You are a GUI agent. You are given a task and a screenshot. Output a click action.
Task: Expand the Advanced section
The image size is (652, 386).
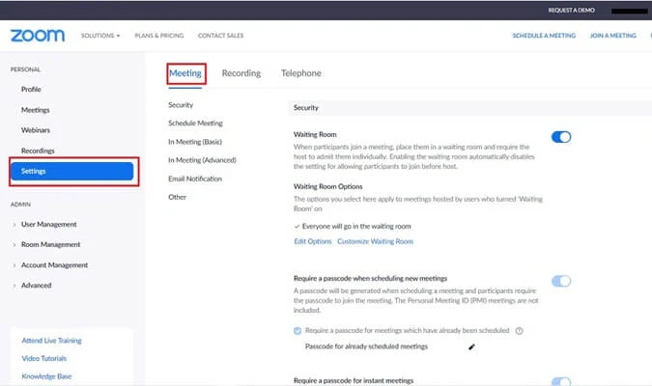[x=36, y=286]
